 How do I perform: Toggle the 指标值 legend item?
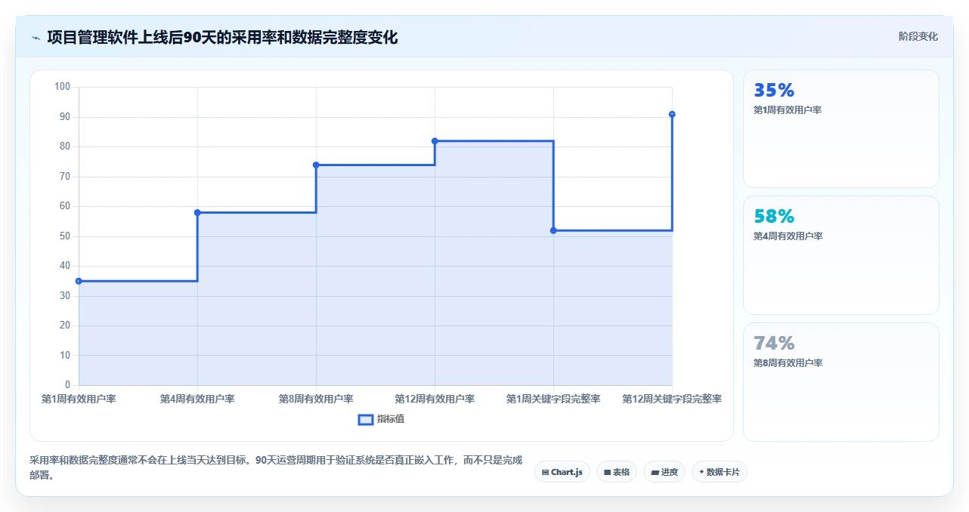coord(382,419)
